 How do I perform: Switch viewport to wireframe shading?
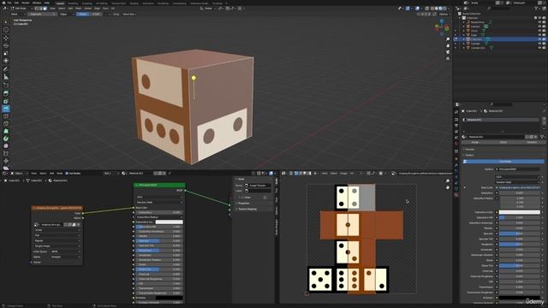432,9
